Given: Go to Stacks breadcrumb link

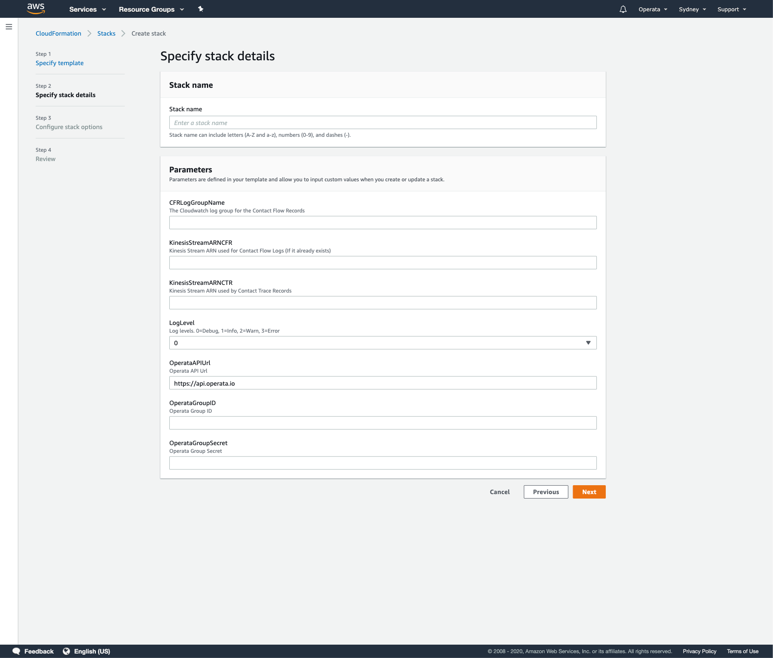Looking at the screenshot, I should (106, 34).
